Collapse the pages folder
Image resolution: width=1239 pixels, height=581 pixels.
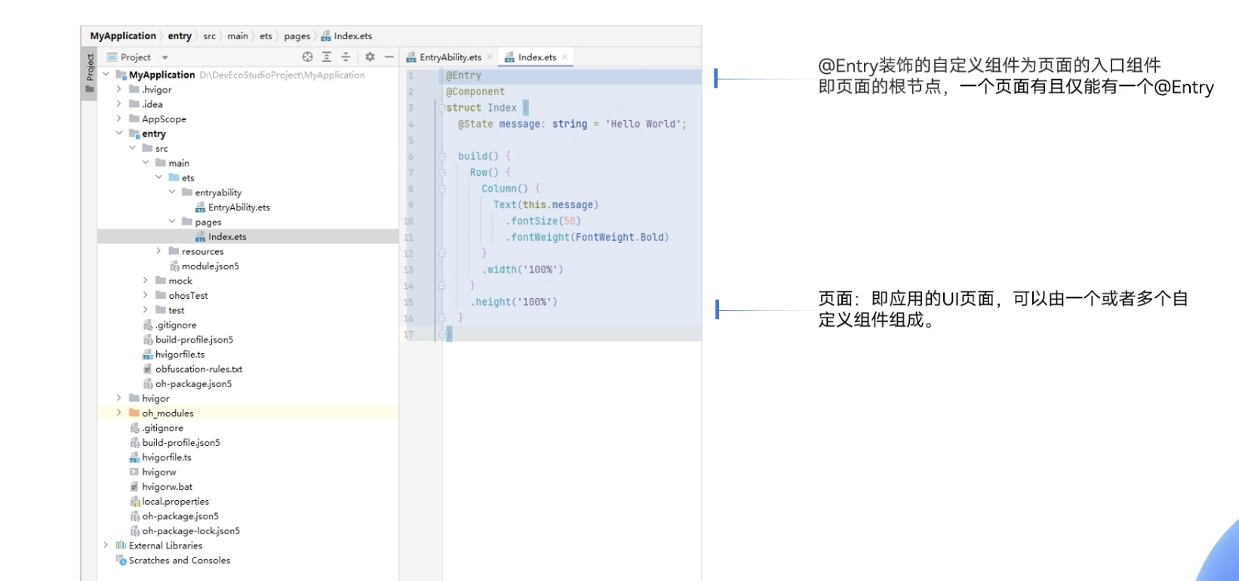point(172,222)
